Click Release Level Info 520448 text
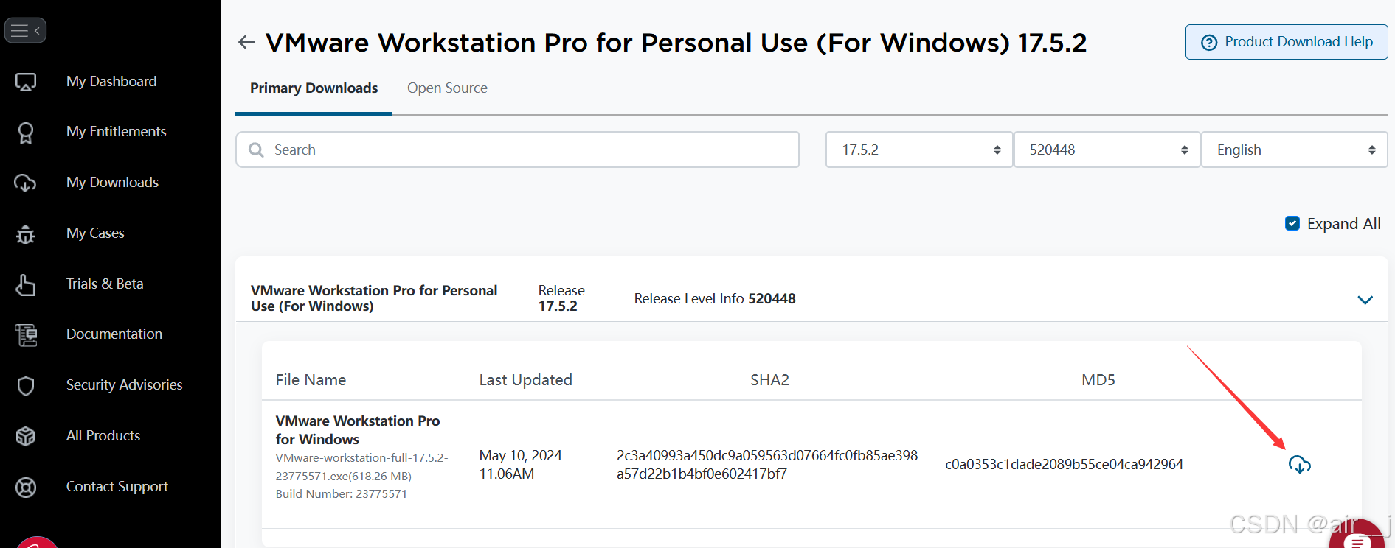Screen dimensions: 1395x548 (x=715, y=298)
